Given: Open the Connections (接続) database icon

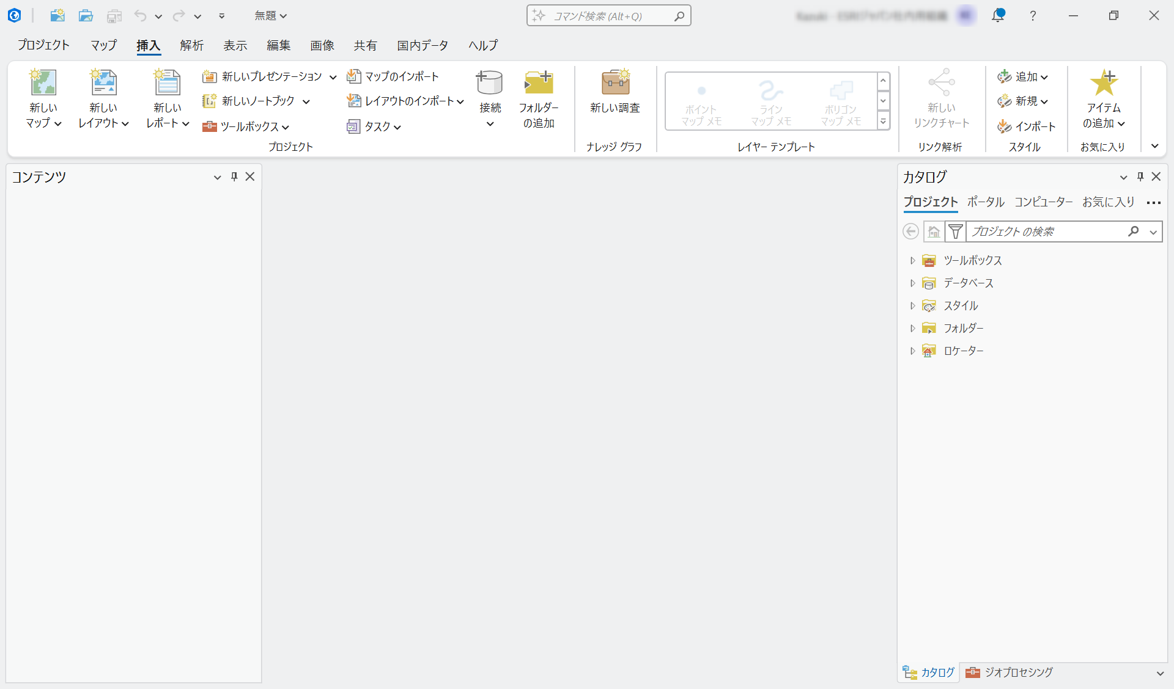Looking at the screenshot, I should [489, 82].
